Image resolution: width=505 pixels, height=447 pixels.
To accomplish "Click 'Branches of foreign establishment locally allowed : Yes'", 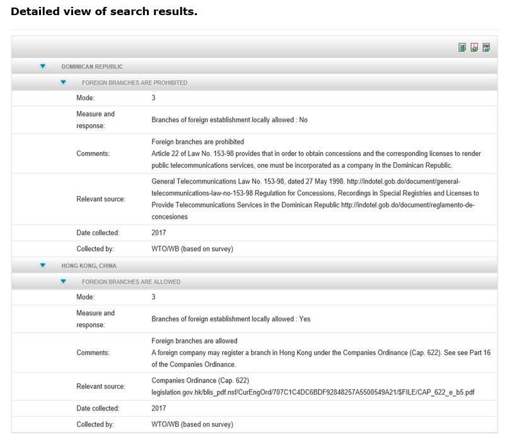I will (231, 319).
